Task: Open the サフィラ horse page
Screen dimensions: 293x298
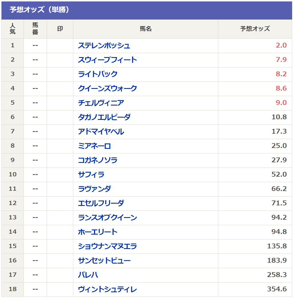Action: pyautogui.click(x=91, y=174)
